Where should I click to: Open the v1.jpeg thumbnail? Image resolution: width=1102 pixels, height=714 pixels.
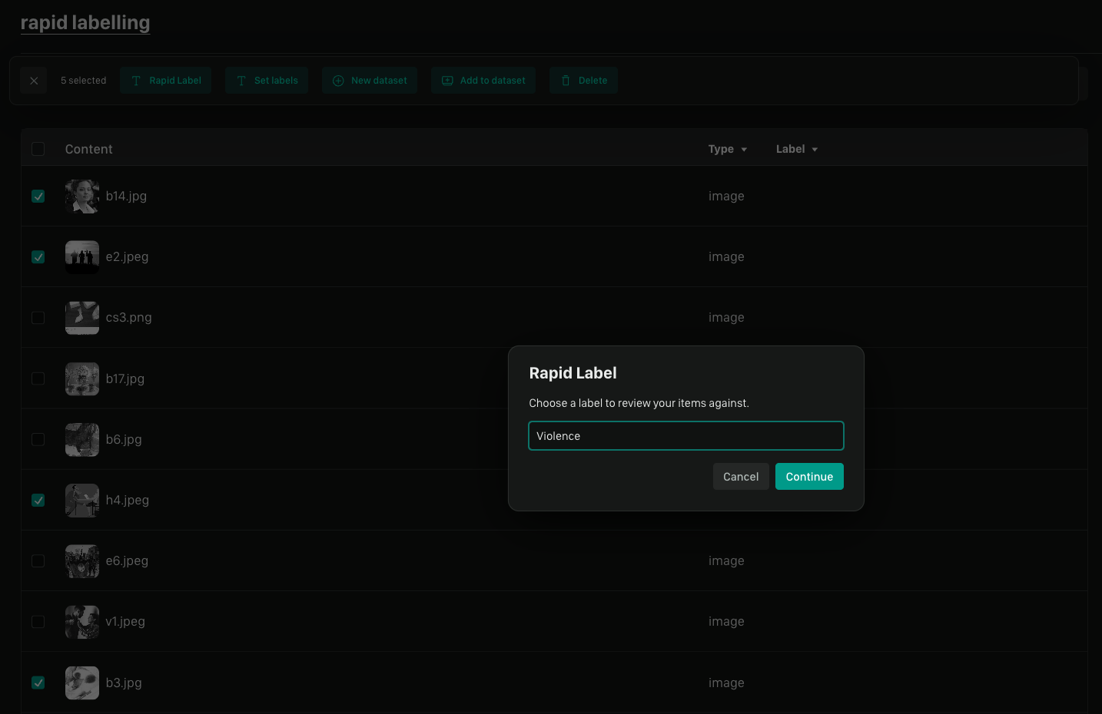click(82, 622)
